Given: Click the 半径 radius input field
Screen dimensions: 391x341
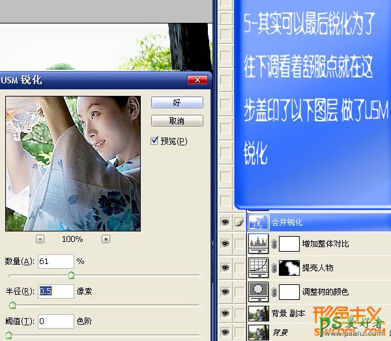Looking at the screenshot, I should click(x=55, y=291).
